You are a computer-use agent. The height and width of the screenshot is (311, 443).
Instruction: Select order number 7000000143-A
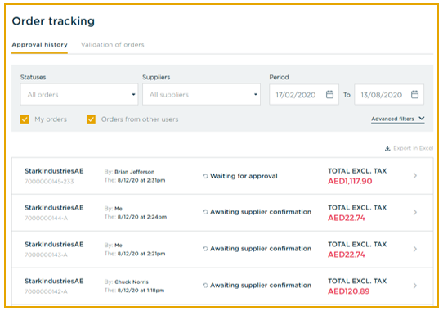pyautogui.click(x=46, y=255)
